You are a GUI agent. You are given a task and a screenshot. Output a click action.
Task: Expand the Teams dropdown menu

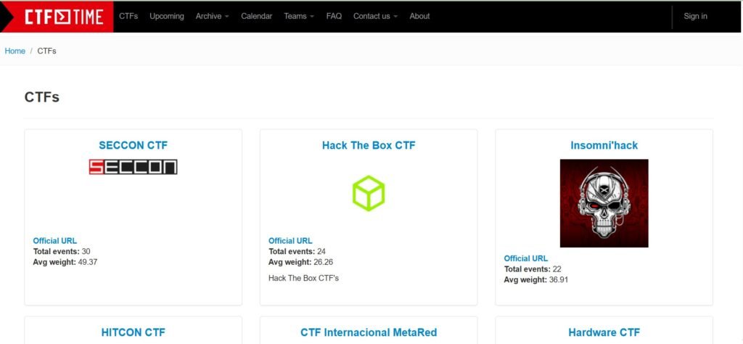coord(299,16)
